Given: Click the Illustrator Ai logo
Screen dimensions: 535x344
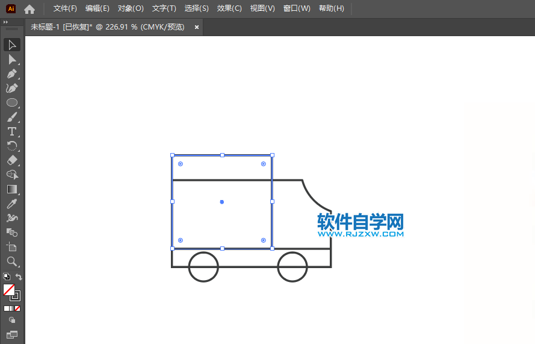Looking at the screenshot, I should (x=11, y=8).
